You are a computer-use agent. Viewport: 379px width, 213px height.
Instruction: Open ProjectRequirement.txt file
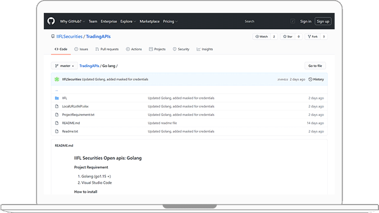[78, 114]
